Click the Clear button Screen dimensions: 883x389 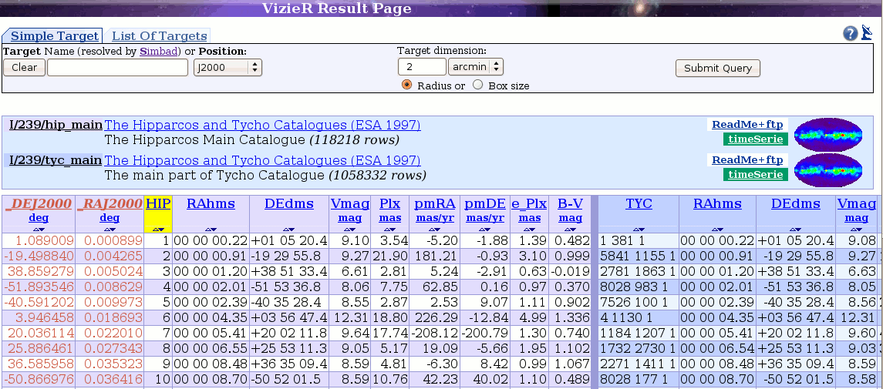[x=24, y=67]
